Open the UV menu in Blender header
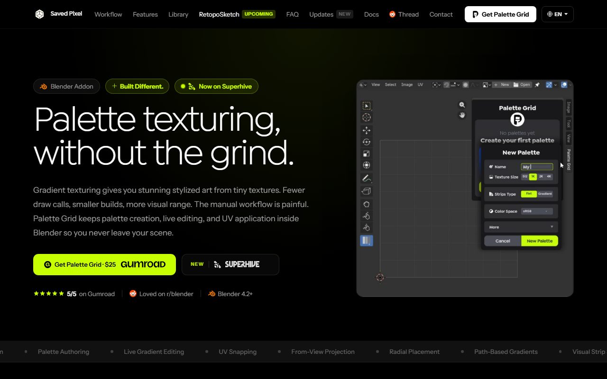 click(x=420, y=85)
